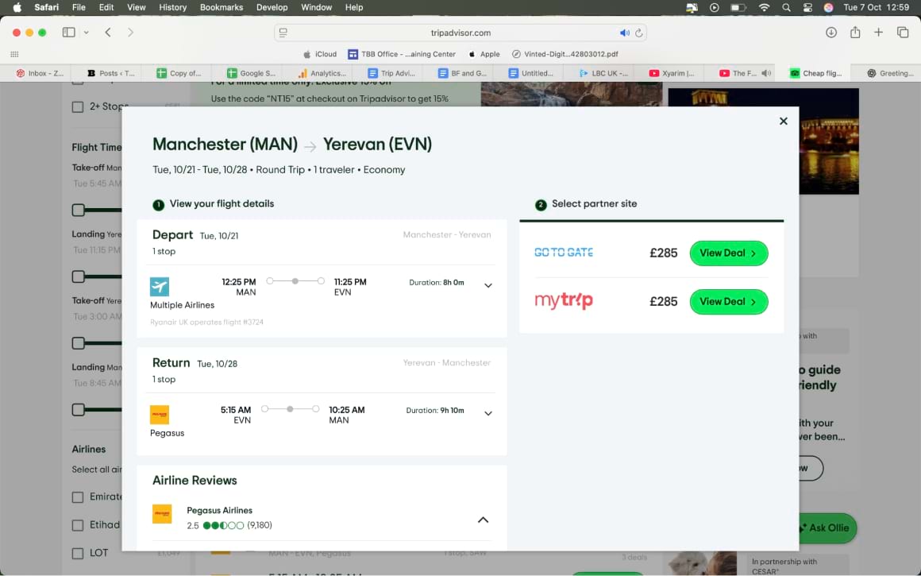Adjust the Take-off Manchester time slider handle
This screenshot has width=921, height=576.
pyautogui.click(x=78, y=210)
